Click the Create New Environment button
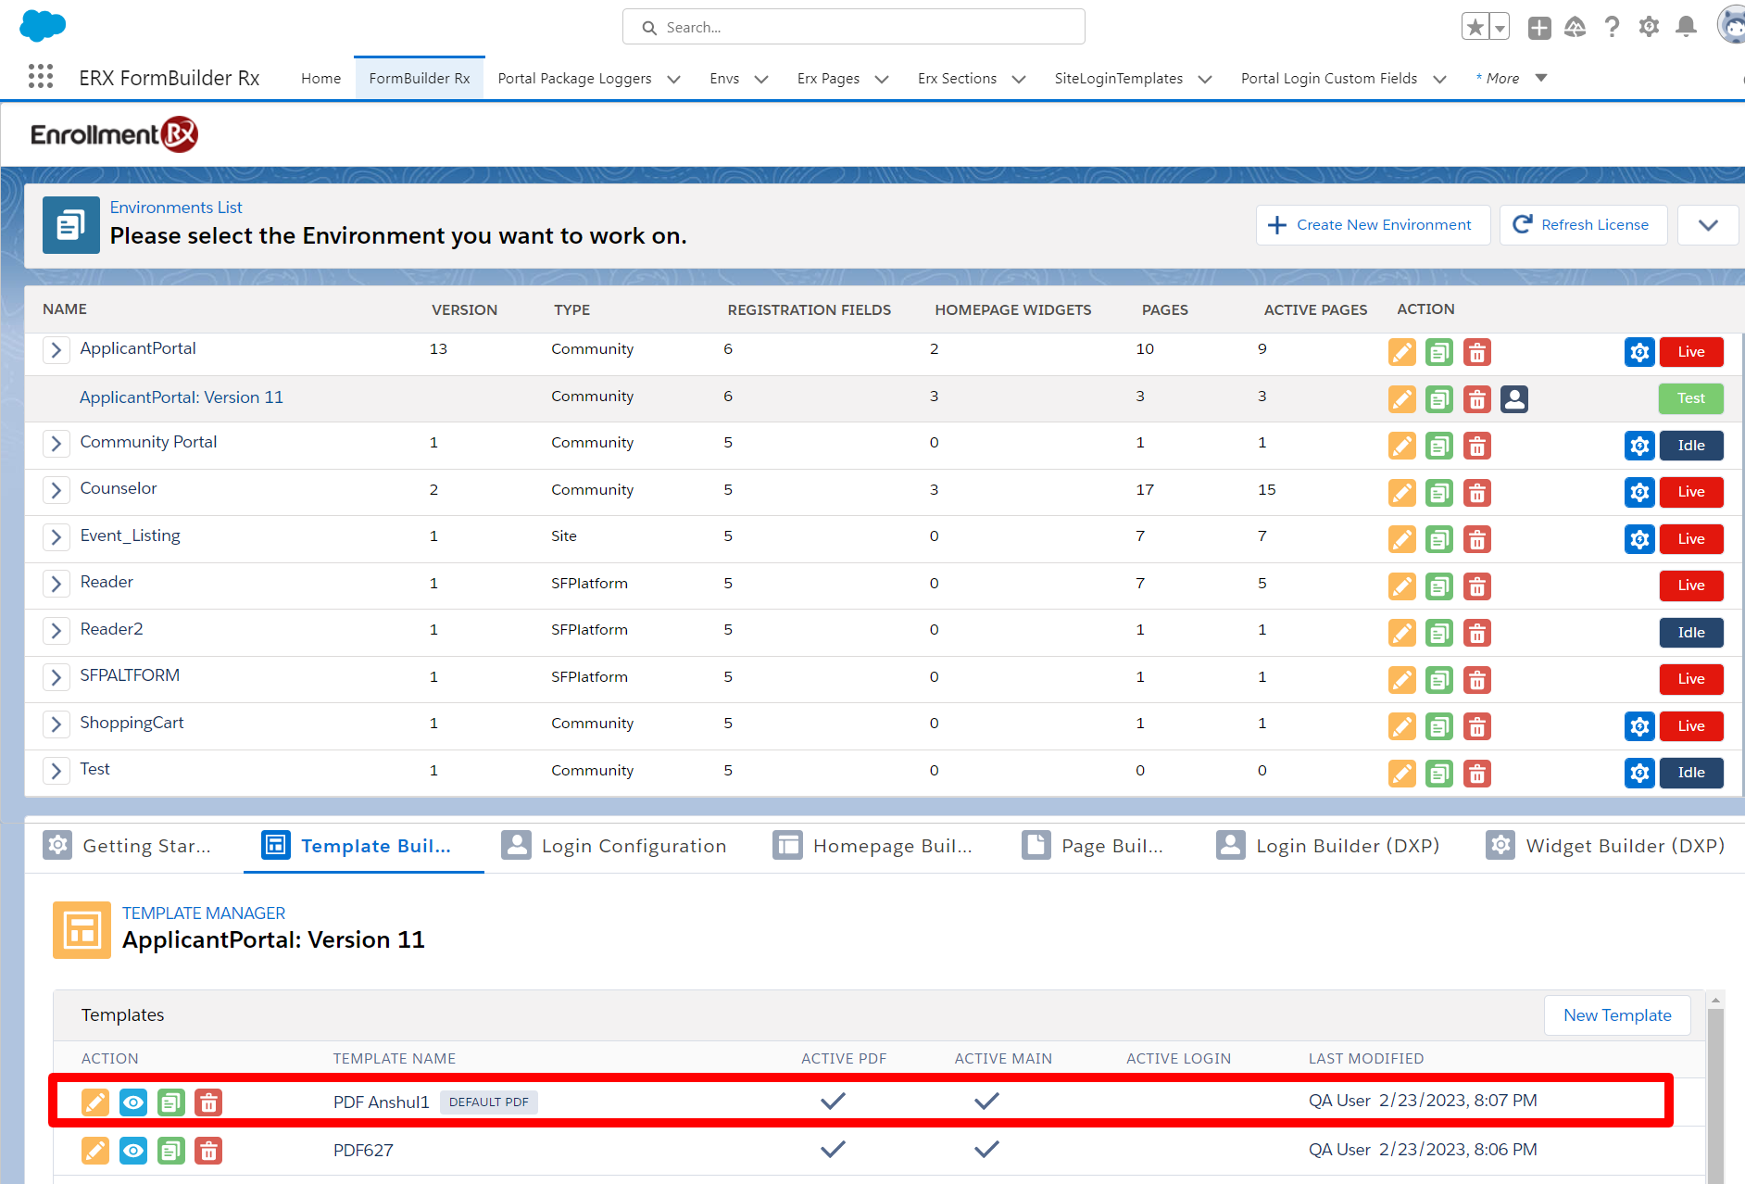The width and height of the screenshot is (1745, 1184). [1372, 225]
